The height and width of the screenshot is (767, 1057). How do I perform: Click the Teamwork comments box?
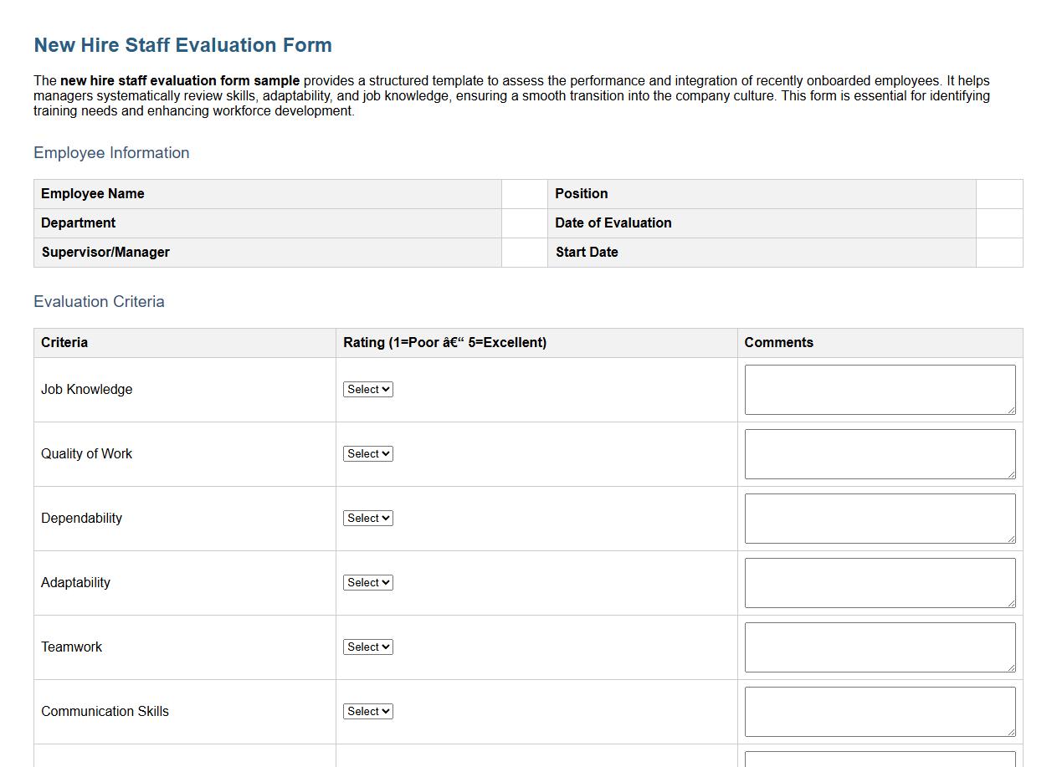click(879, 647)
